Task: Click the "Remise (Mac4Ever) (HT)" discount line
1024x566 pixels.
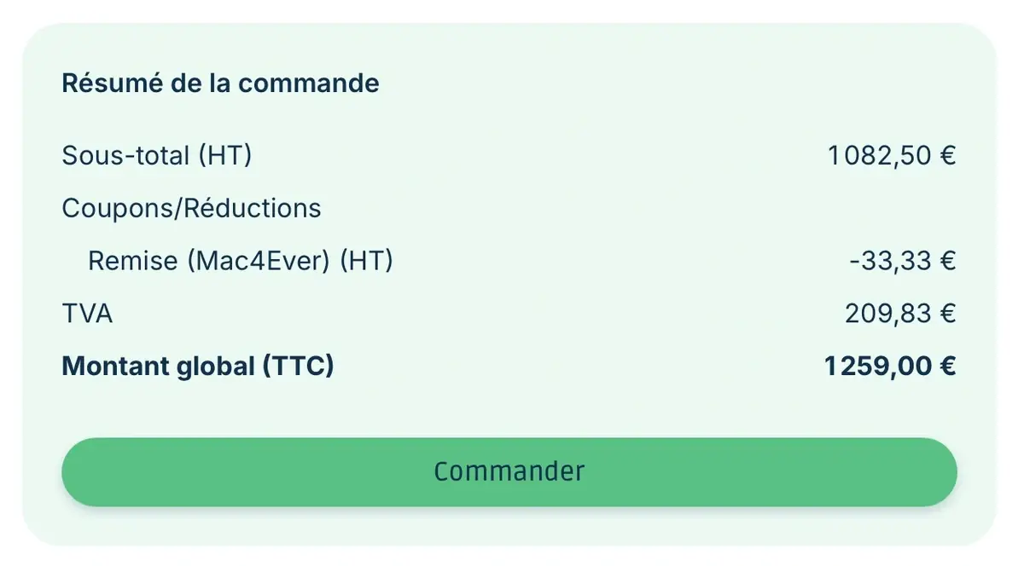Action: (x=240, y=261)
